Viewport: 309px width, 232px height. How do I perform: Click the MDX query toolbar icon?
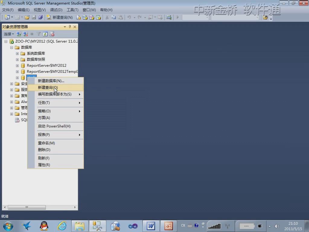pyautogui.click(x=85, y=17)
